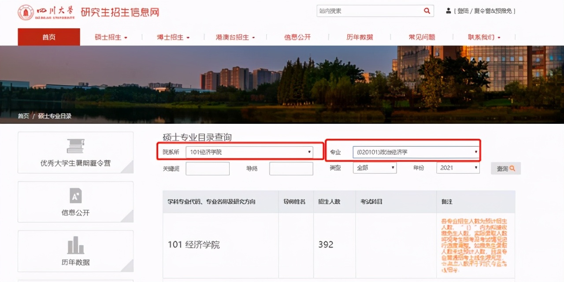Screen dimensions: 564x282
Task: Open the 常见问题 menu item
Action: (x=421, y=37)
